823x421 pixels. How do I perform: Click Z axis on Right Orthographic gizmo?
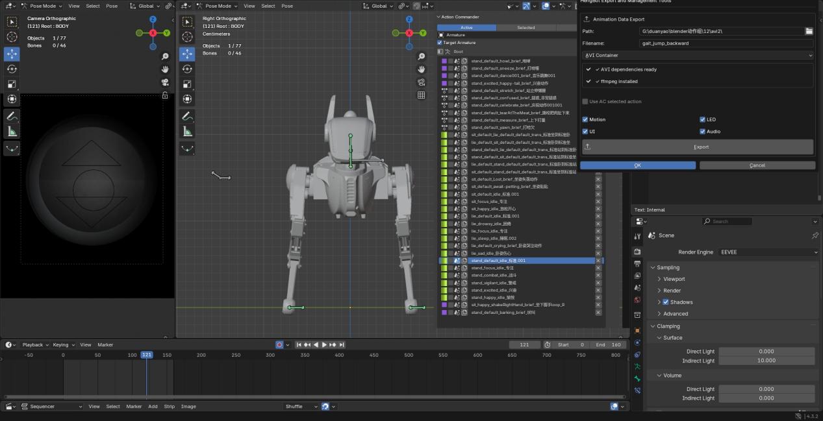pos(409,20)
